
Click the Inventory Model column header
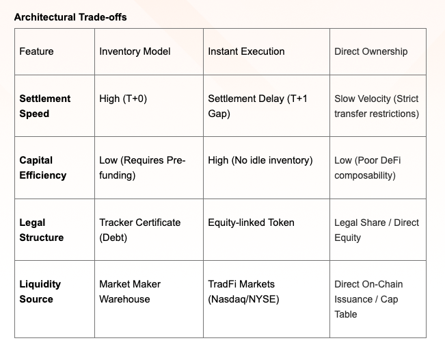(x=149, y=52)
